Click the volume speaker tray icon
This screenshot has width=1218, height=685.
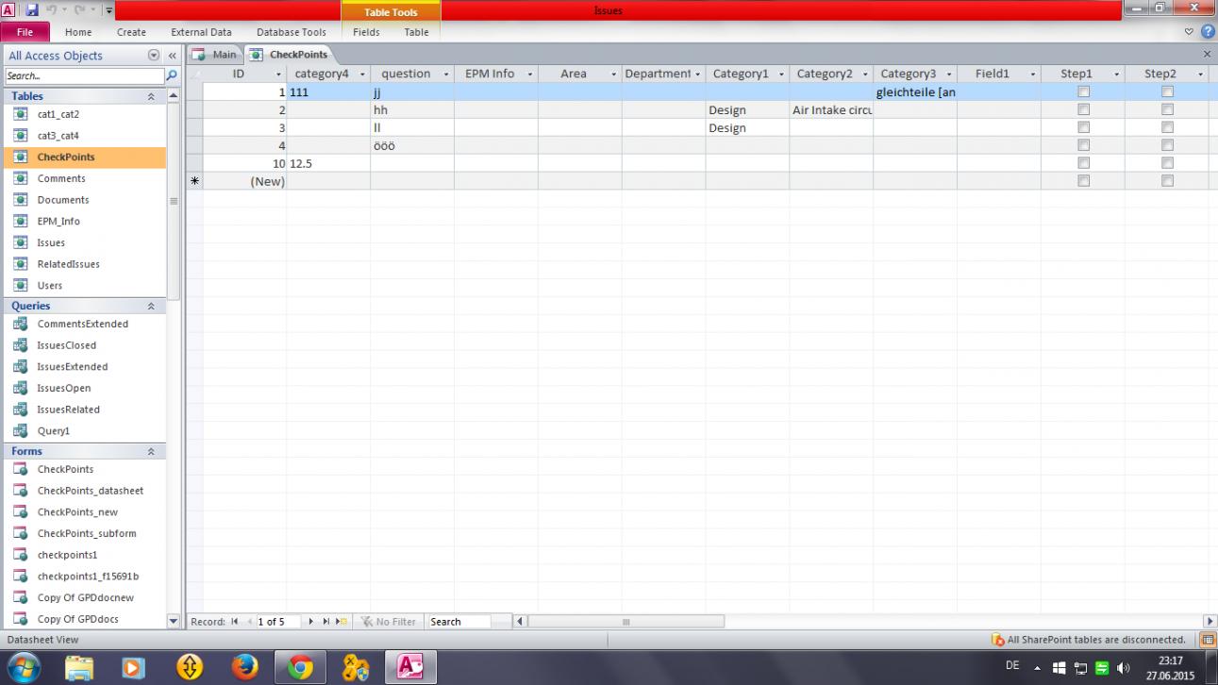[x=1124, y=667]
